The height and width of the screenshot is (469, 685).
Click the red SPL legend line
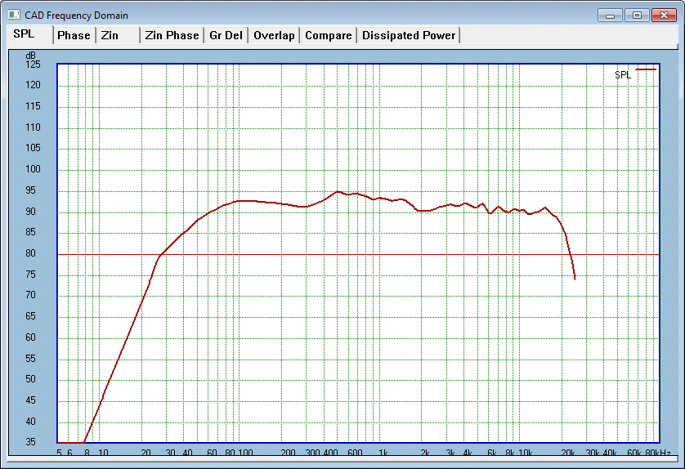(x=646, y=69)
